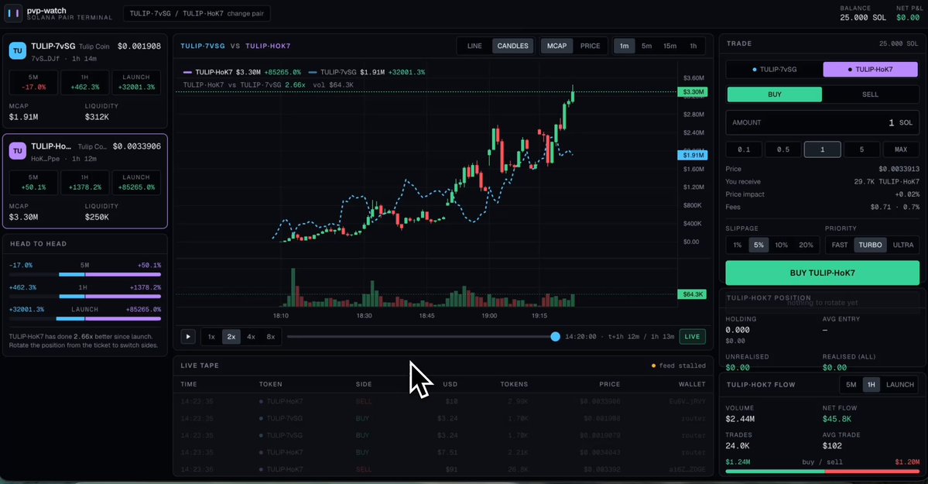Click the $3.30M price label on chart axis
The height and width of the screenshot is (484, 928).
[693, 92]
